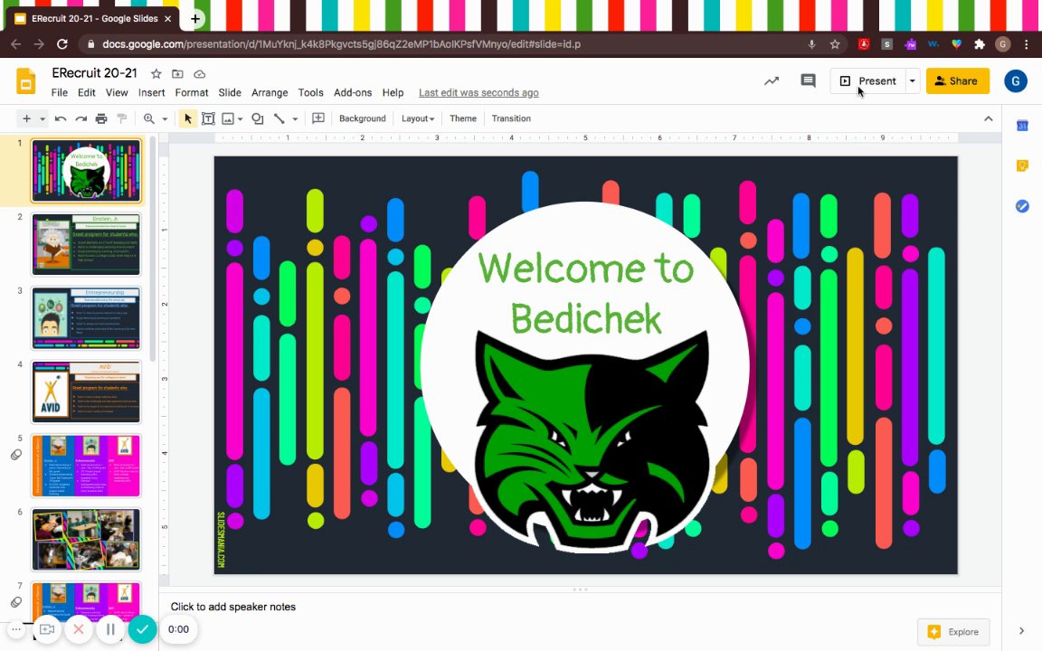Click the Present button
The width and height of the screenshot is (1042, 651).
pyautogui.click(x=868, y=81)
